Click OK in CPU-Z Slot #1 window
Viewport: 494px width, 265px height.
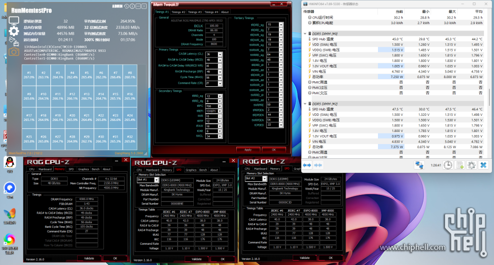[223, 259]
